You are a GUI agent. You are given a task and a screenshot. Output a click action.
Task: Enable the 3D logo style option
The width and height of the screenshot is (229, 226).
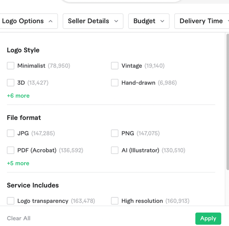tap(11, 82)
